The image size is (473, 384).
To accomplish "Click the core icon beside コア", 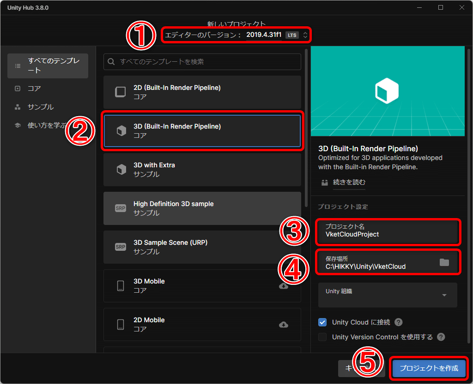I will (x=18, y=89).
